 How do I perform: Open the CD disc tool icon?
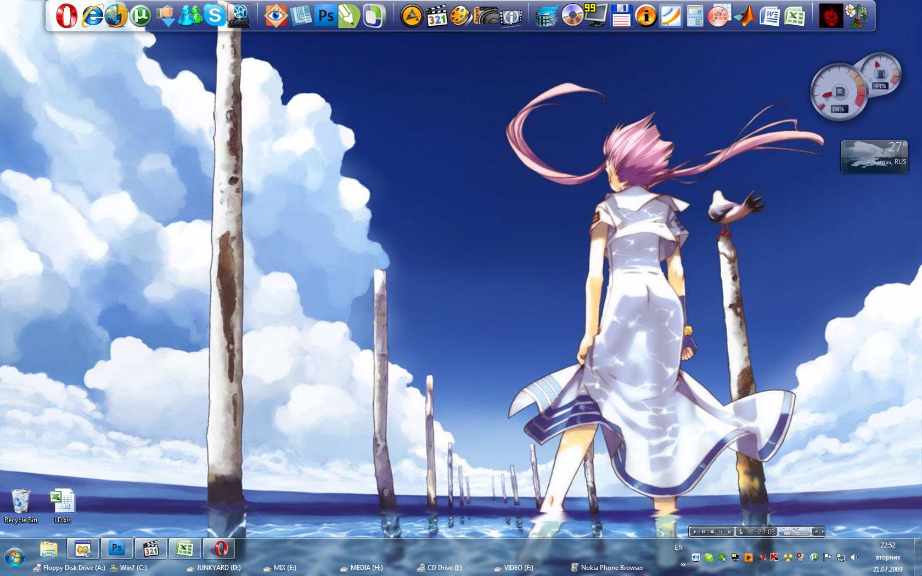572,15
